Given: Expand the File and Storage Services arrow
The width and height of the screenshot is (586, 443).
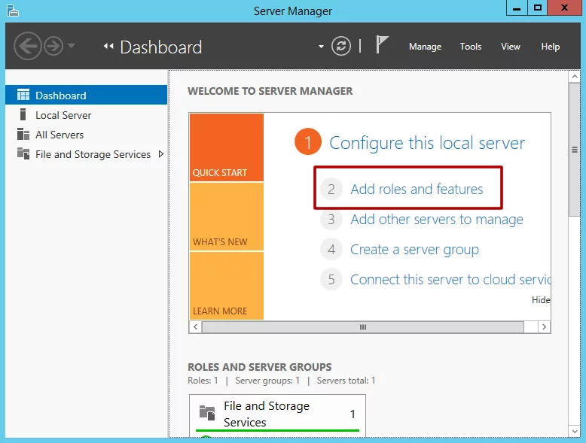Looking at the screenshot, I should [x=160, y=154].
